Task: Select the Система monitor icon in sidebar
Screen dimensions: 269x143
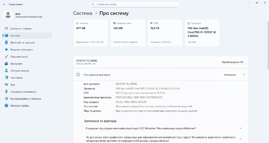Action: pos(6,36)
